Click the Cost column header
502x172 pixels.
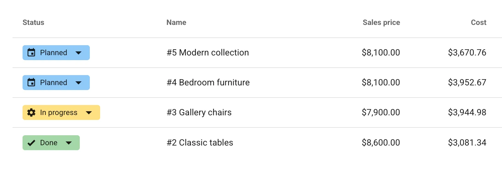coord(479,22)
